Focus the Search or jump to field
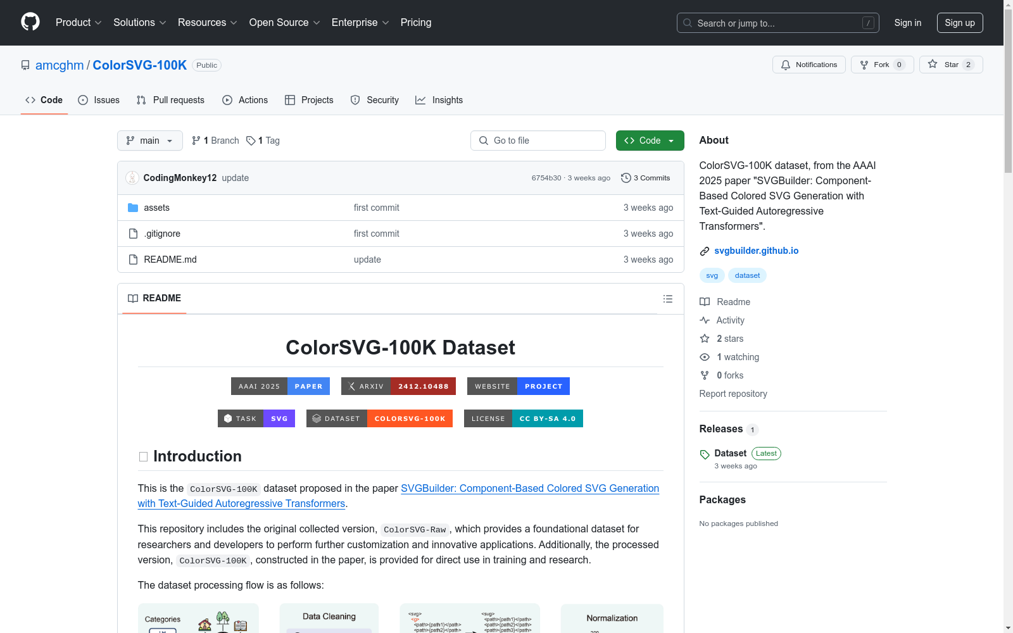1013x633 pixels. coord(778,23)
